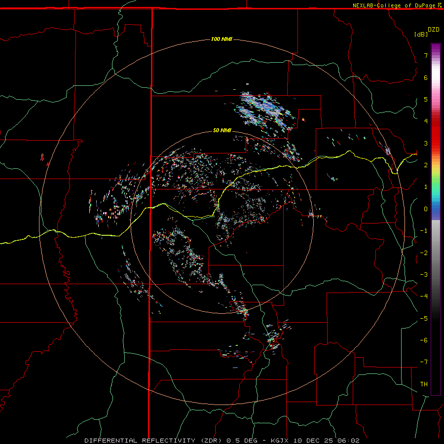This screenshot has width=444, height=444.
Task: Click the 5 value on color scale
Action: coord(426,99)
